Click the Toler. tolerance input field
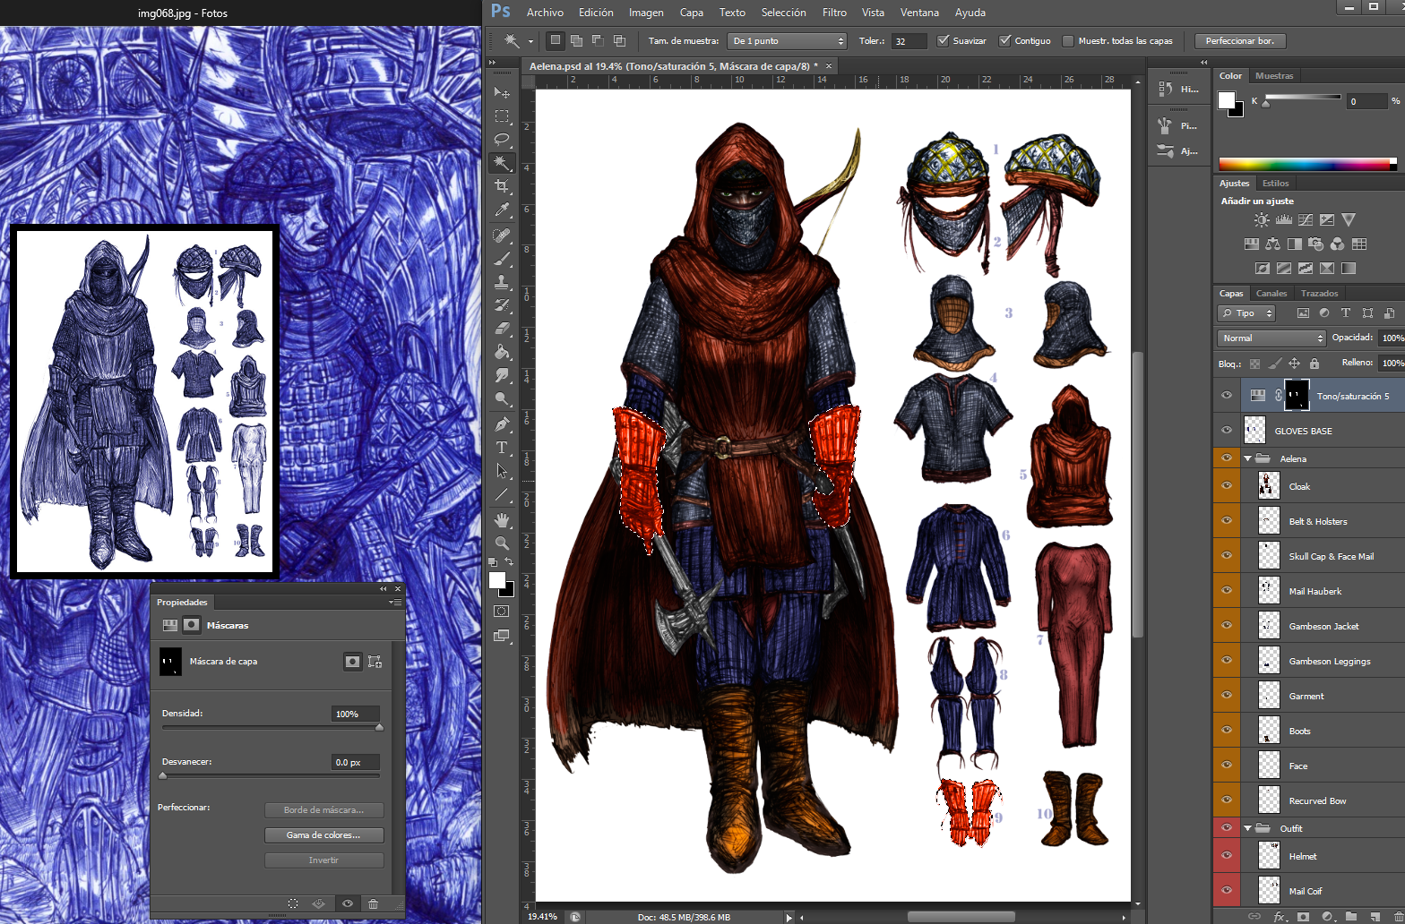 (x=909, y=40)
